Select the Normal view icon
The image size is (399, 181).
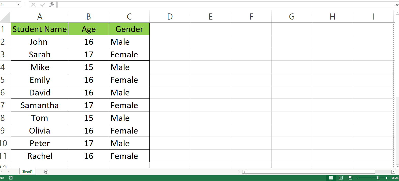coord(331,178)
